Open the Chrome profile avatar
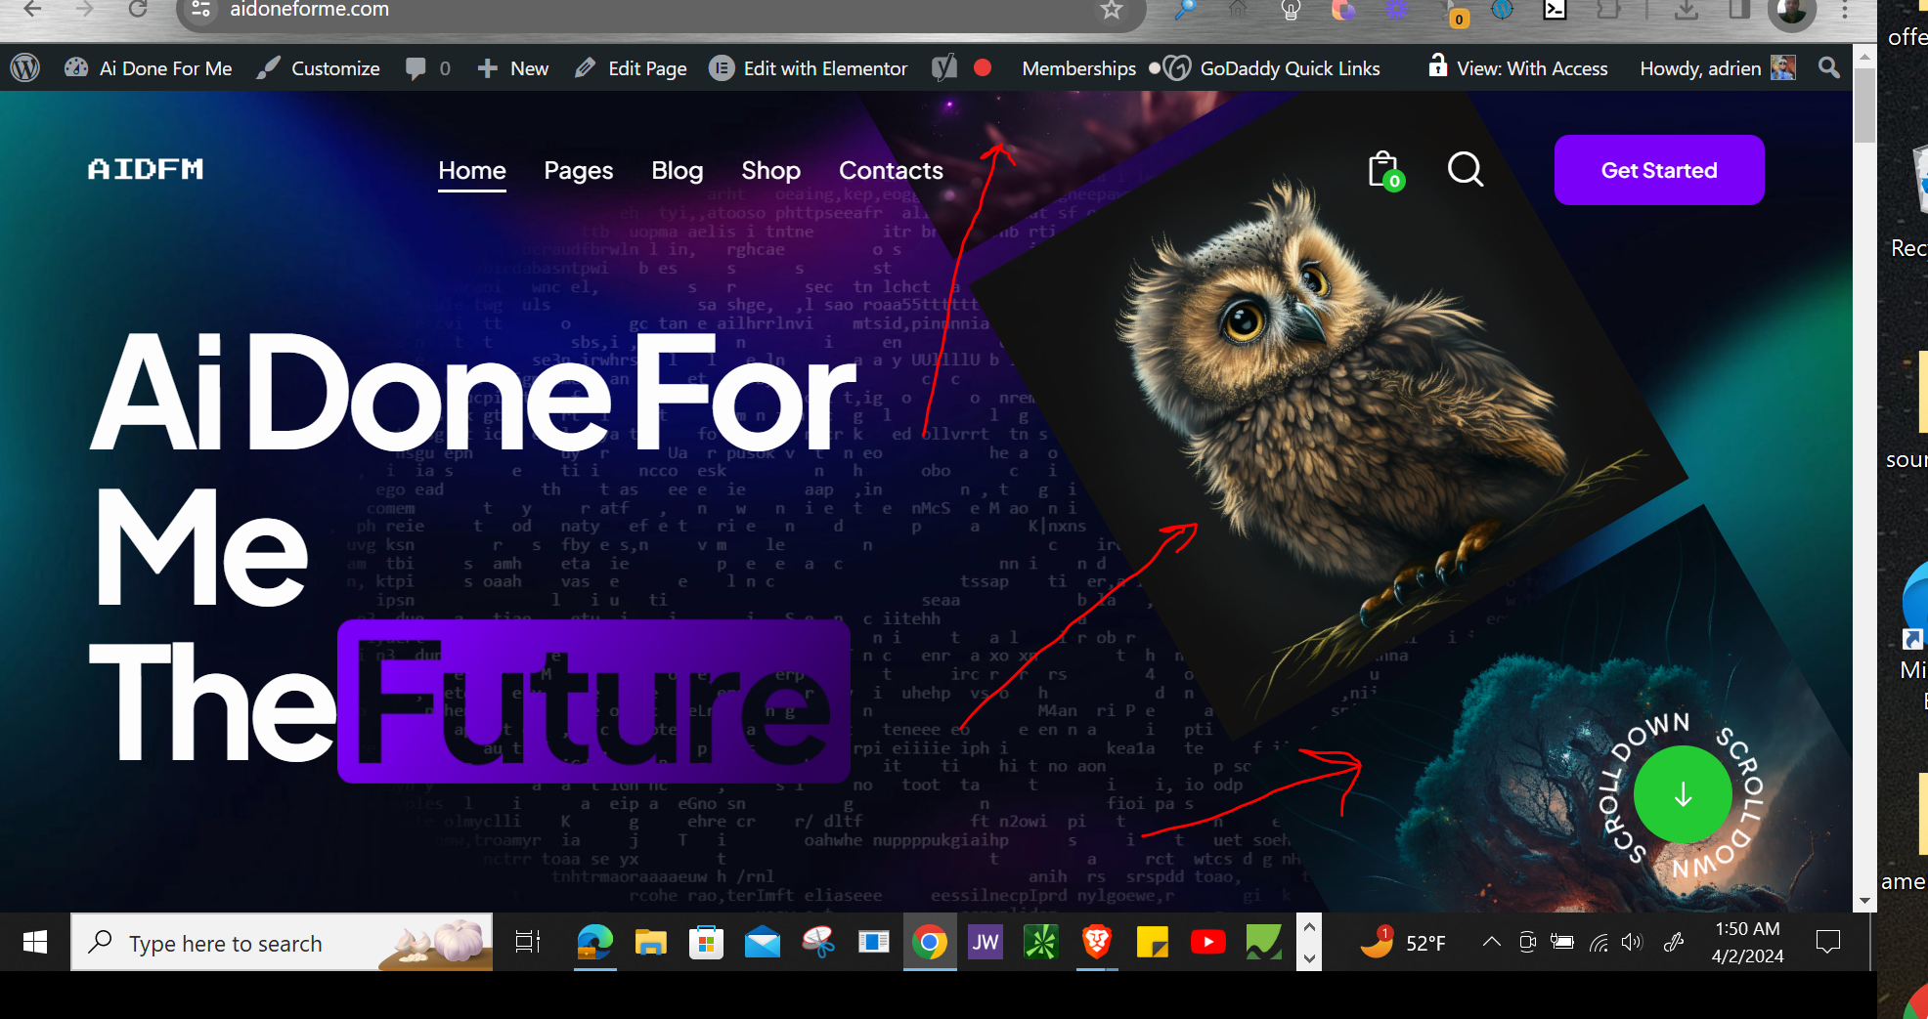This screenshot has width=1928, height=1019. coord(1791,12)
